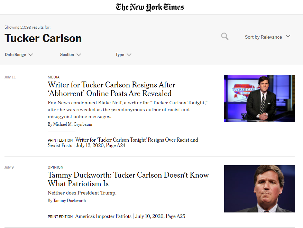Click summary 'Neither does President Trump.'
This screenshot has width=303, height=228.
pos(82,193)
